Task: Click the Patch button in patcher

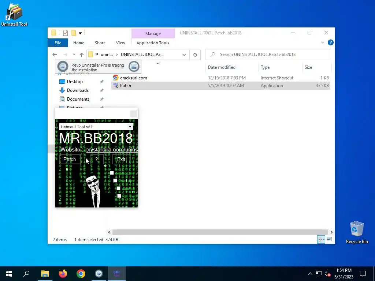Action: (70, 160)
